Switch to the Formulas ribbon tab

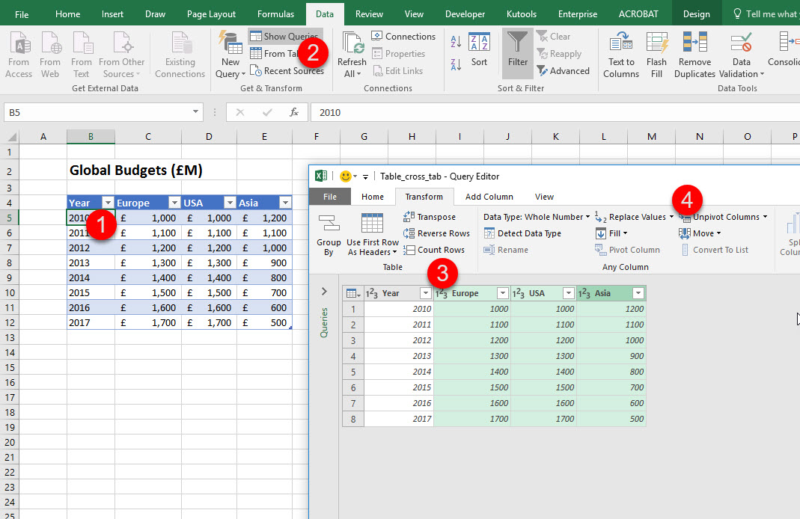click(x=275, y=14)
